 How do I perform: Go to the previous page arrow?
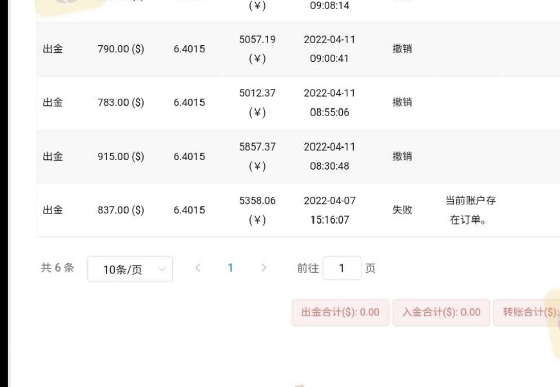point(198,268)
